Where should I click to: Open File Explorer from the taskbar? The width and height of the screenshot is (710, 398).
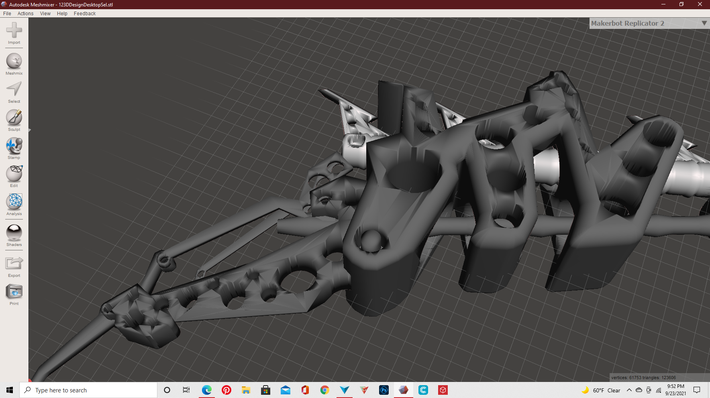[x=246, y=390]
